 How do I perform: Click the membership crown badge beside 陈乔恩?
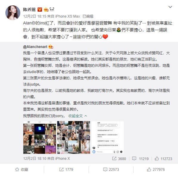tap(46, 10)
